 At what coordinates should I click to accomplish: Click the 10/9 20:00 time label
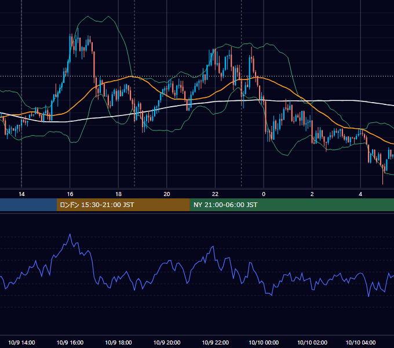tap(167, 342)
